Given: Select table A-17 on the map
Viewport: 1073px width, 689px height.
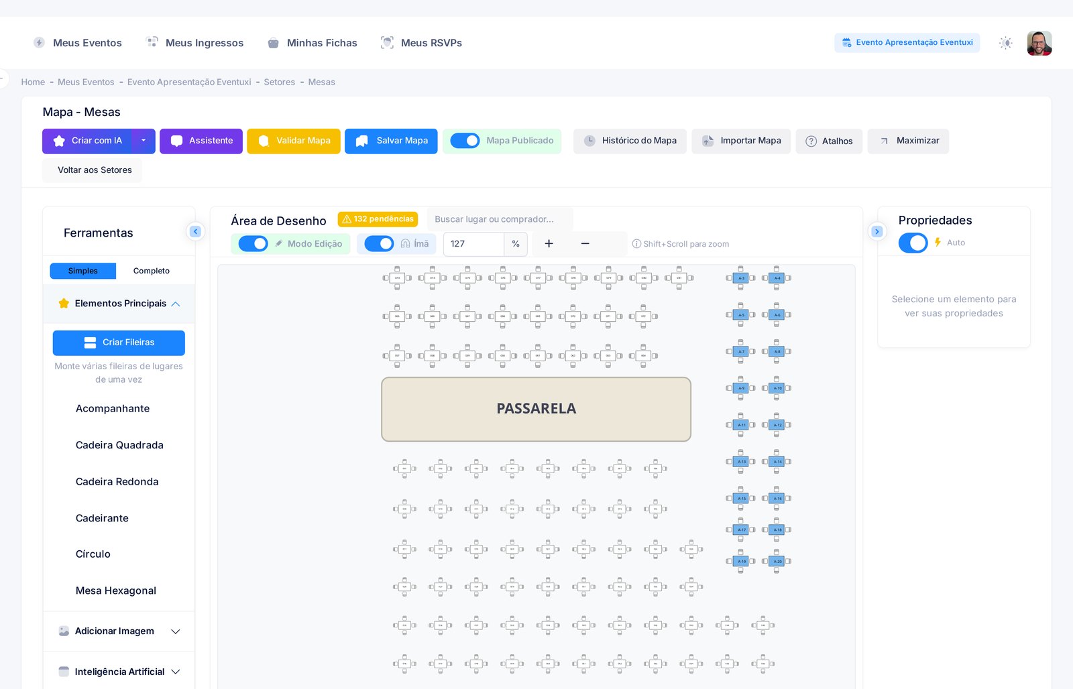Looking at the screenshot, I should pos(741,530).
